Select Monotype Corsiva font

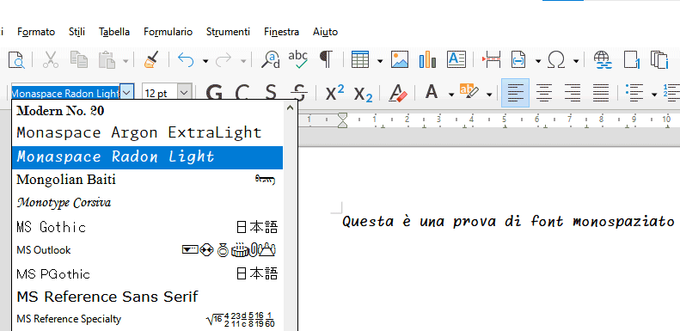coord(148,203)
